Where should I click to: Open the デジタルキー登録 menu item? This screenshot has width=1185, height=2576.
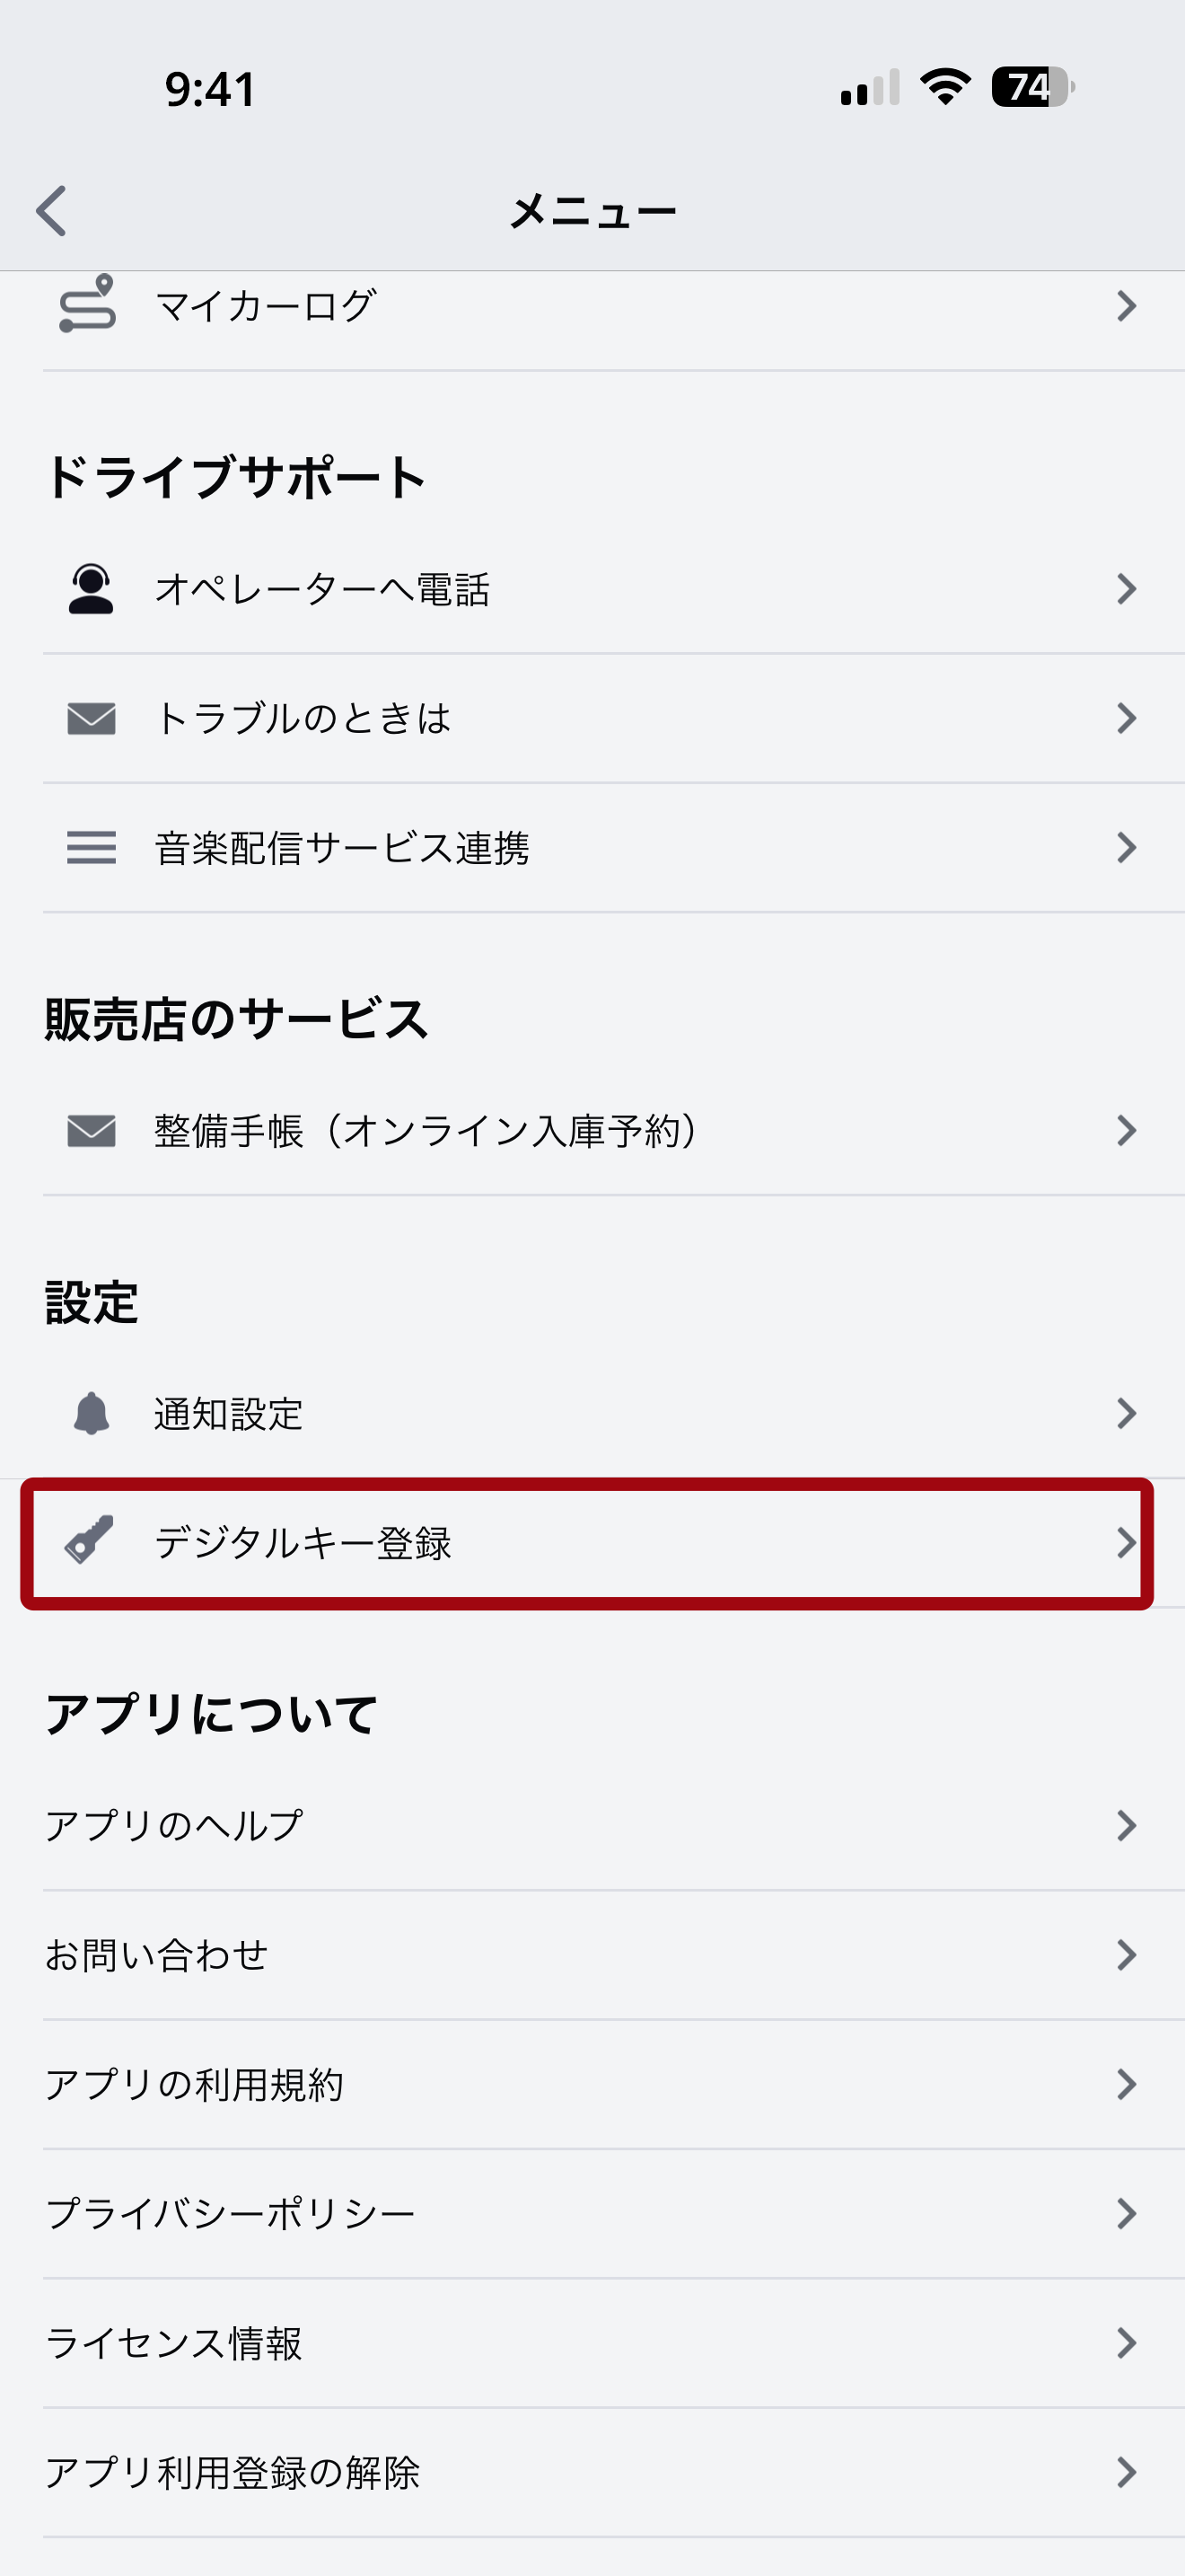click(x=302, y=1543)
